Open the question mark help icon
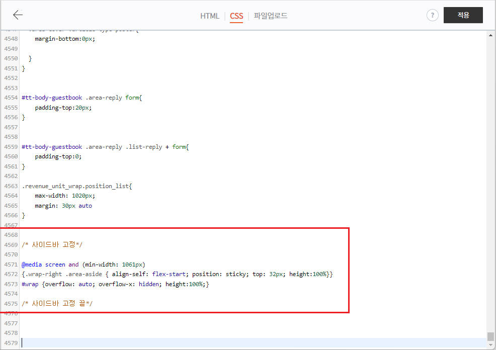The height and width of the screenshot is (350, 496). [432, 15]
